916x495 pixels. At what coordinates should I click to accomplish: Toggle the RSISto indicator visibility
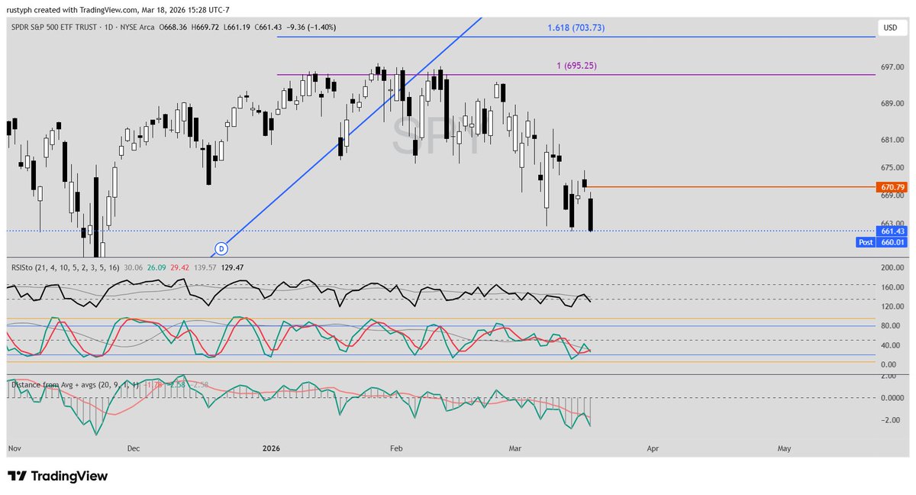click(23, 269)
